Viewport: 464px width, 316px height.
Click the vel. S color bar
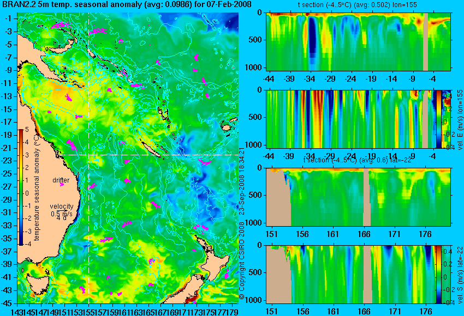pyautogui.click(x=439, y=275)
